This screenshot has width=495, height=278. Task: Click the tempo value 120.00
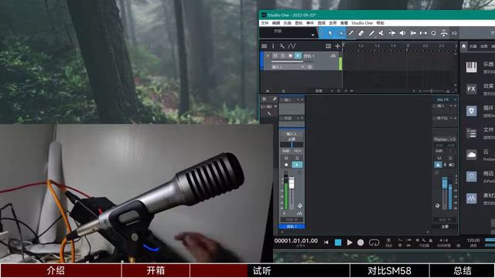coord(473,240)
